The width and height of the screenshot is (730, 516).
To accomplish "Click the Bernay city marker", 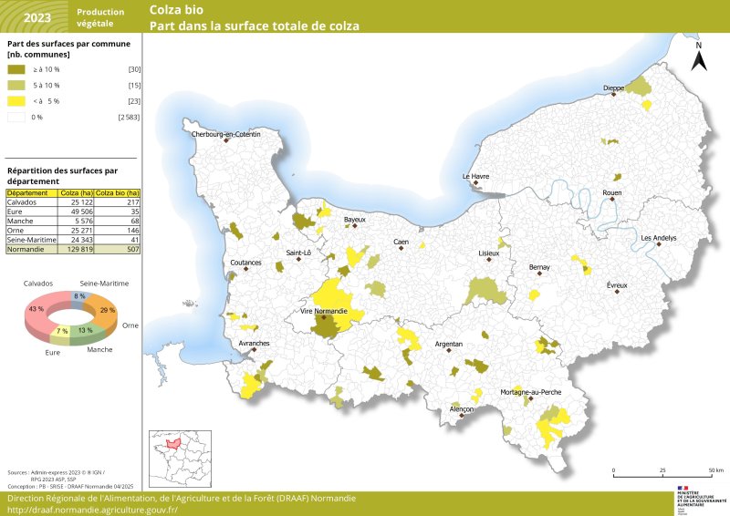I will (x=539, y=273).
